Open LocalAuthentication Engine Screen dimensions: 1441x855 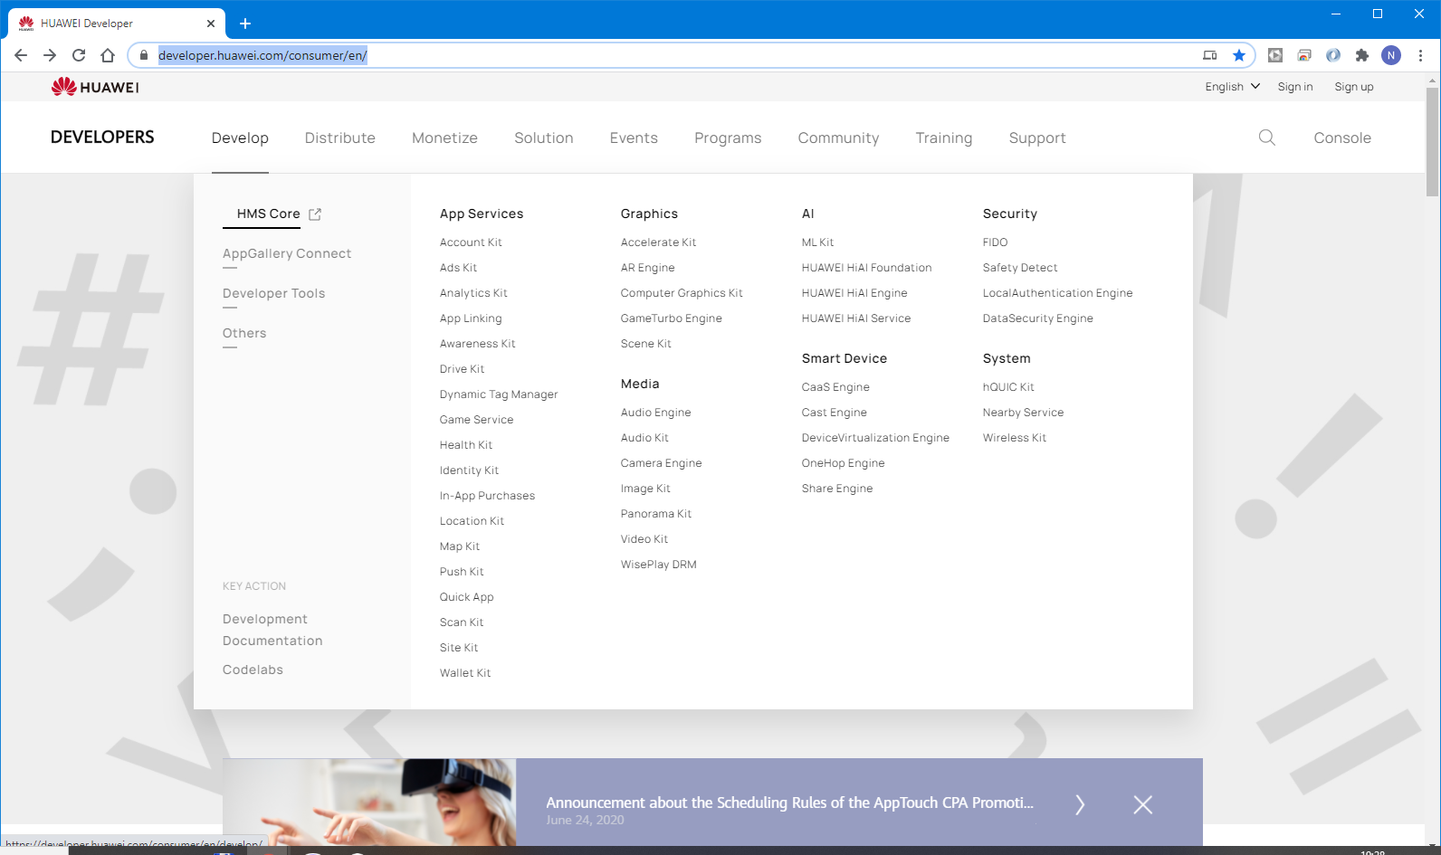pyautogui.click(x=1058, y=293)
